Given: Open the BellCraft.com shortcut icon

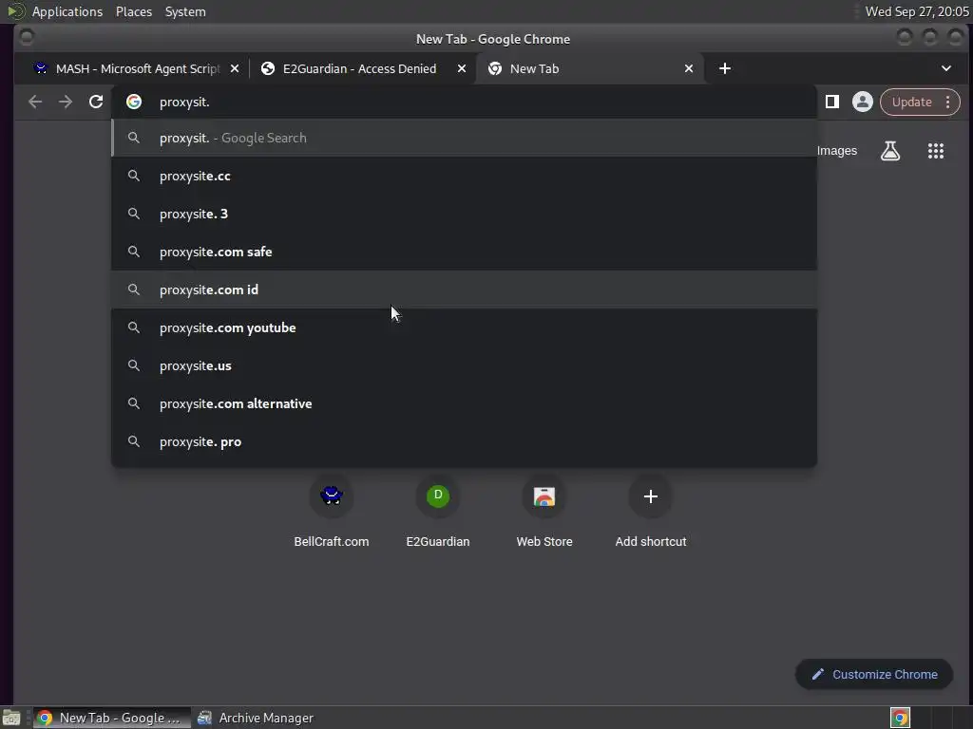Looking at the screenshot, I should point(332,495).
